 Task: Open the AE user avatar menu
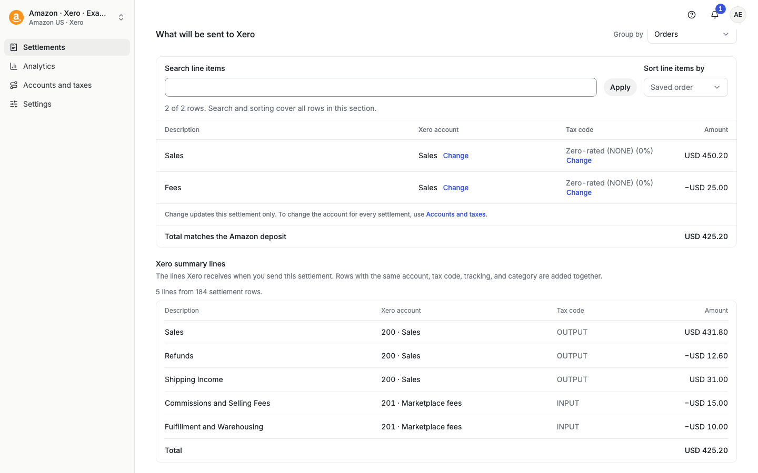click(738, 15)
